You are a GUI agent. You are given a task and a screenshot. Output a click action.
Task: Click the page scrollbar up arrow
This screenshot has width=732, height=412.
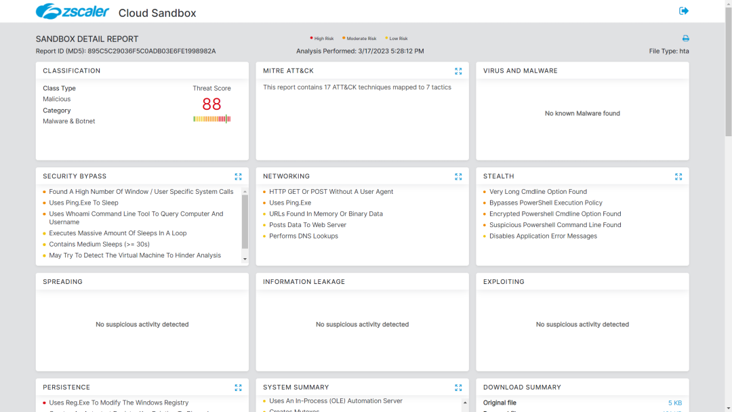[728, 4]
